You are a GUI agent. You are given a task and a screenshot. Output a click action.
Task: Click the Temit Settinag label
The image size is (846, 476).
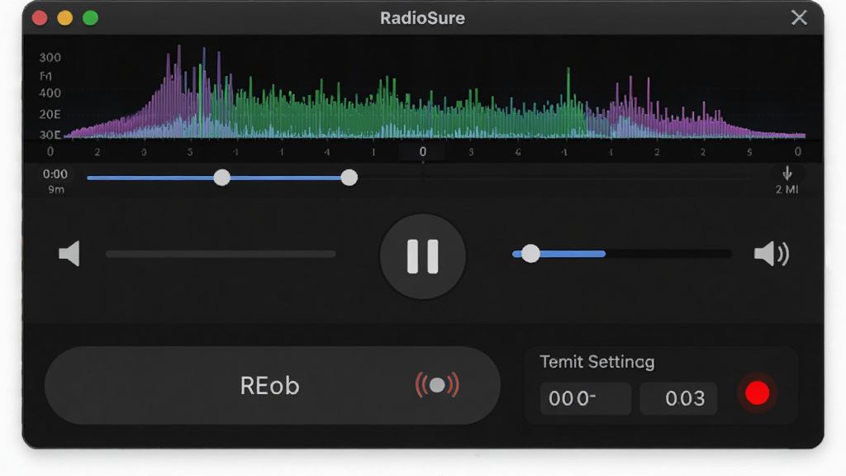pos(596,362)
